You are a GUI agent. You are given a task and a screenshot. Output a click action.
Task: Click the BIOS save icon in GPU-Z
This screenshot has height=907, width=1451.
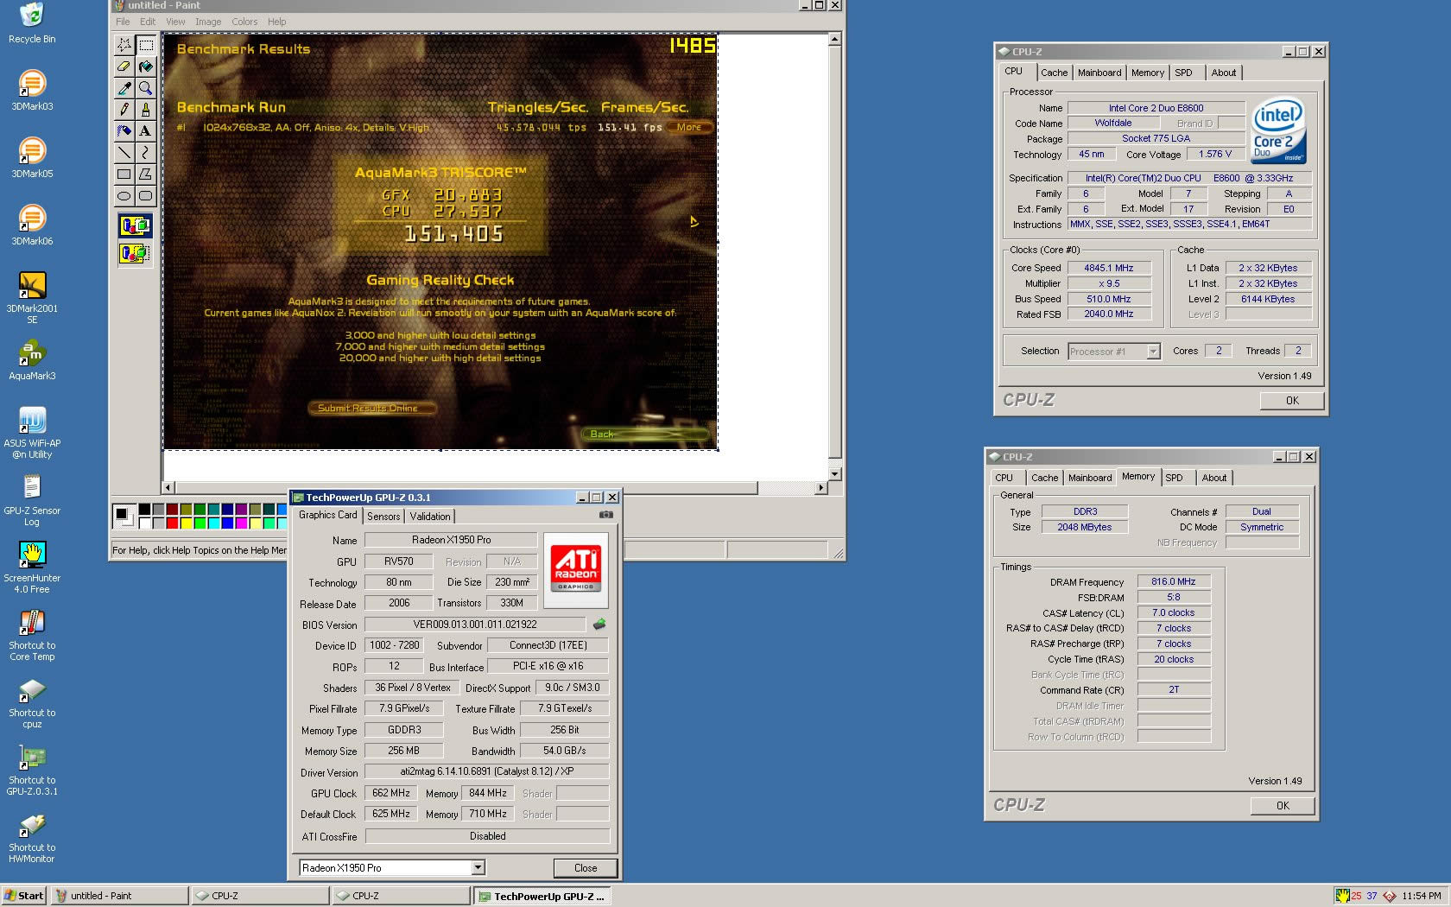point(599,624)
